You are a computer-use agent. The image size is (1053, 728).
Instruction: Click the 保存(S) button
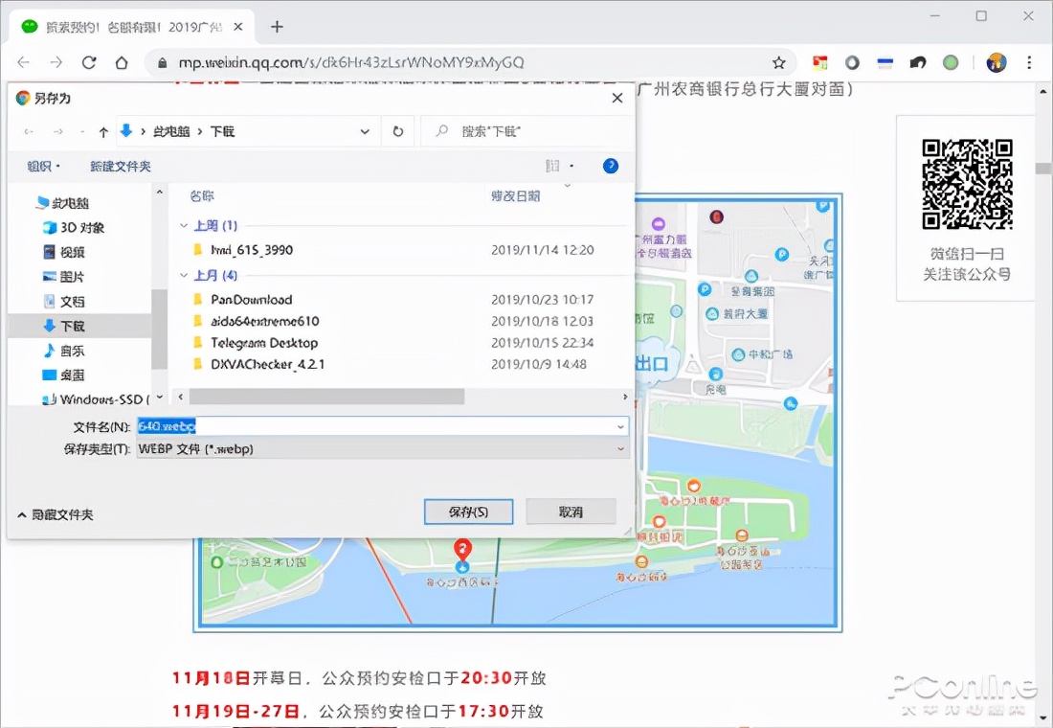click(467, 511)
